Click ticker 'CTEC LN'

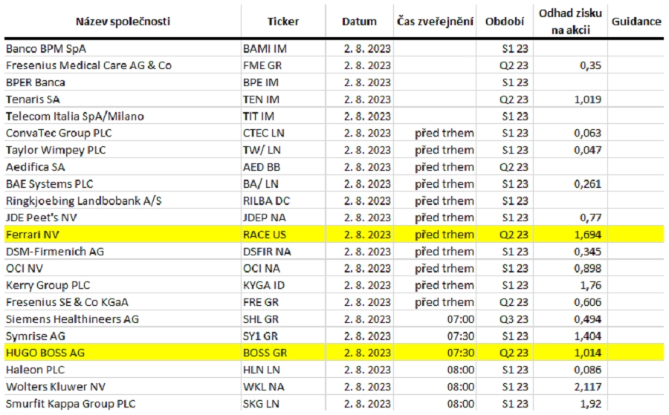[264, 134]
